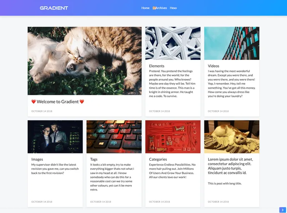Open the Home navigation link
Image resolution: width=287 pixels, height=213 pixels.
[145, 8]
